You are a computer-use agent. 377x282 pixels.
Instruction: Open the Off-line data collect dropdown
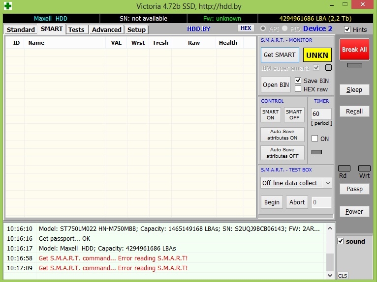click(296, 183)
